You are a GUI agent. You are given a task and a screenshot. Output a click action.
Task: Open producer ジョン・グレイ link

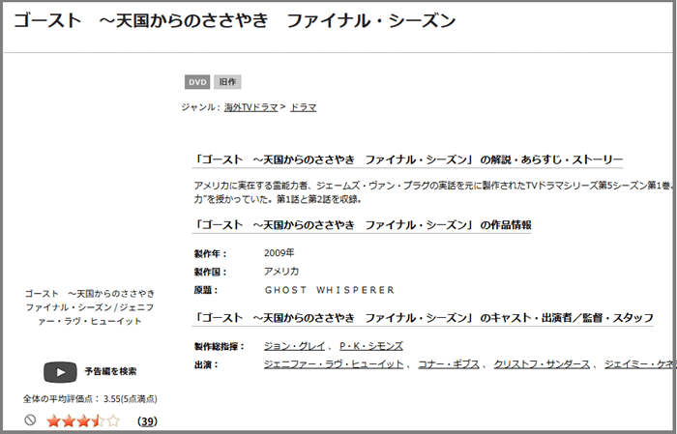pos(294,346)
